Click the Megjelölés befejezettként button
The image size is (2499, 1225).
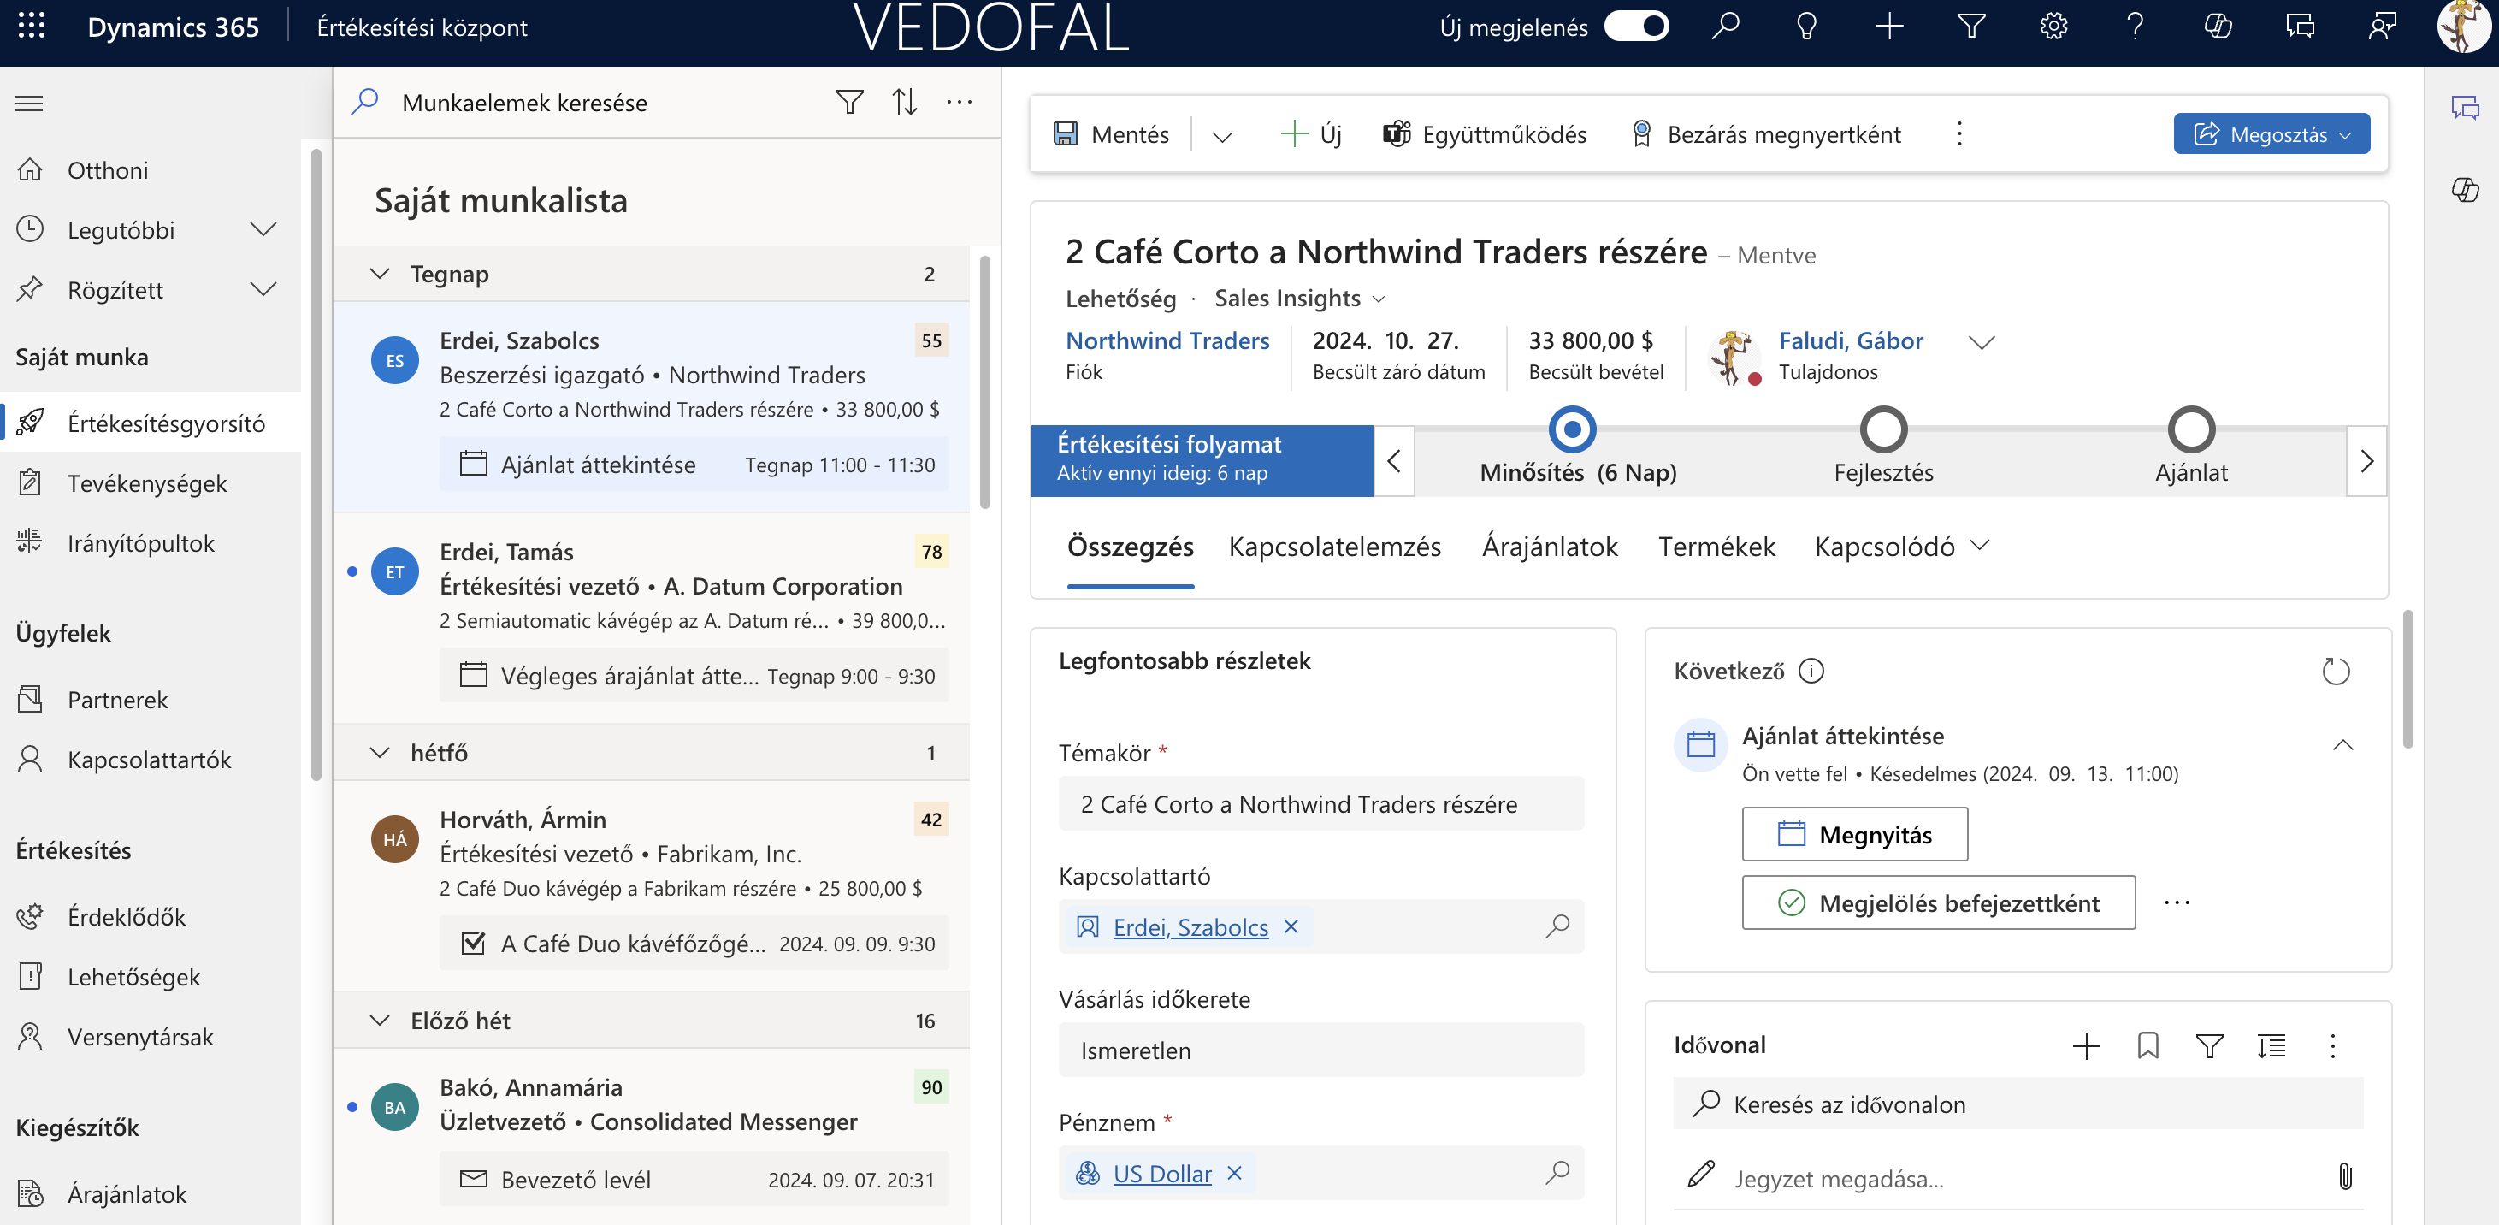pos(1938,902)
